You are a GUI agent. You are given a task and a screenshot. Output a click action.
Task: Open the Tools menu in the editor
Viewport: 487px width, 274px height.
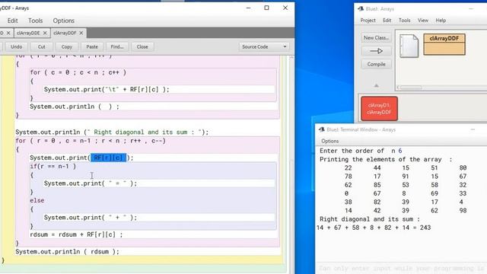(36, 21)
